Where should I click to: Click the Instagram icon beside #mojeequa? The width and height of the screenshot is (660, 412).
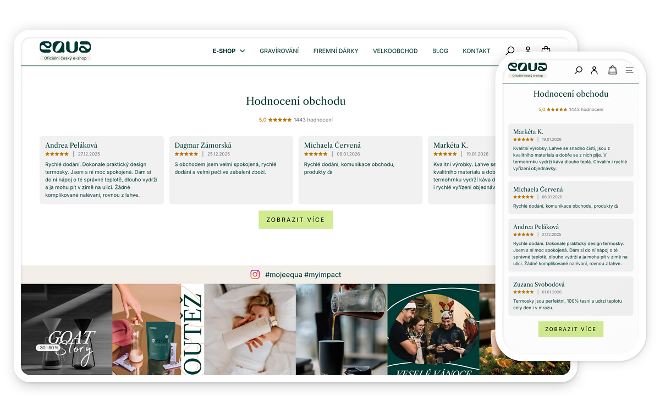pos(255,275)
